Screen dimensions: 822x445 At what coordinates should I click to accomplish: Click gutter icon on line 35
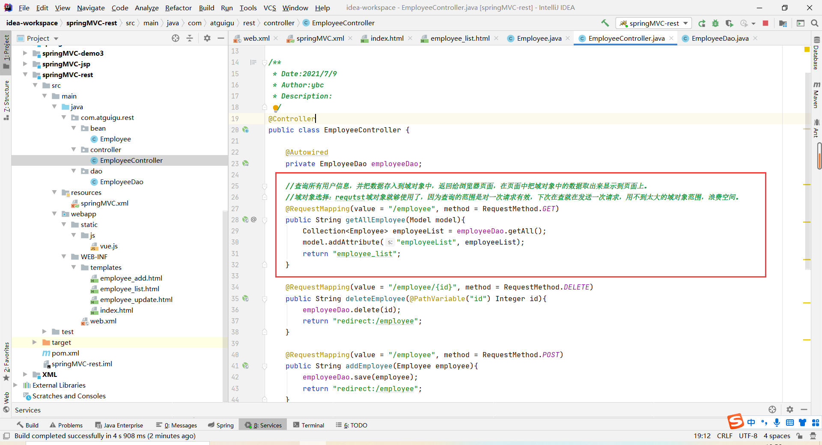tap(246, 299)
